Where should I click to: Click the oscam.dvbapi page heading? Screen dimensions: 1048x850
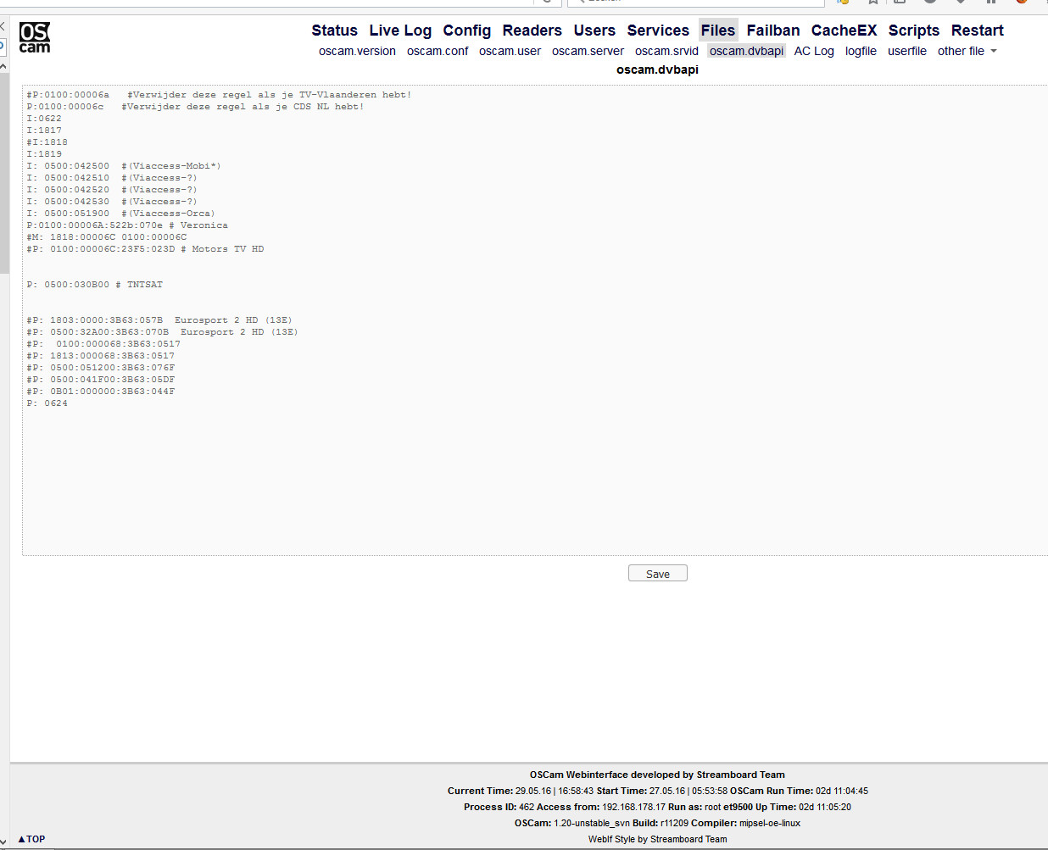coord(657,69)
